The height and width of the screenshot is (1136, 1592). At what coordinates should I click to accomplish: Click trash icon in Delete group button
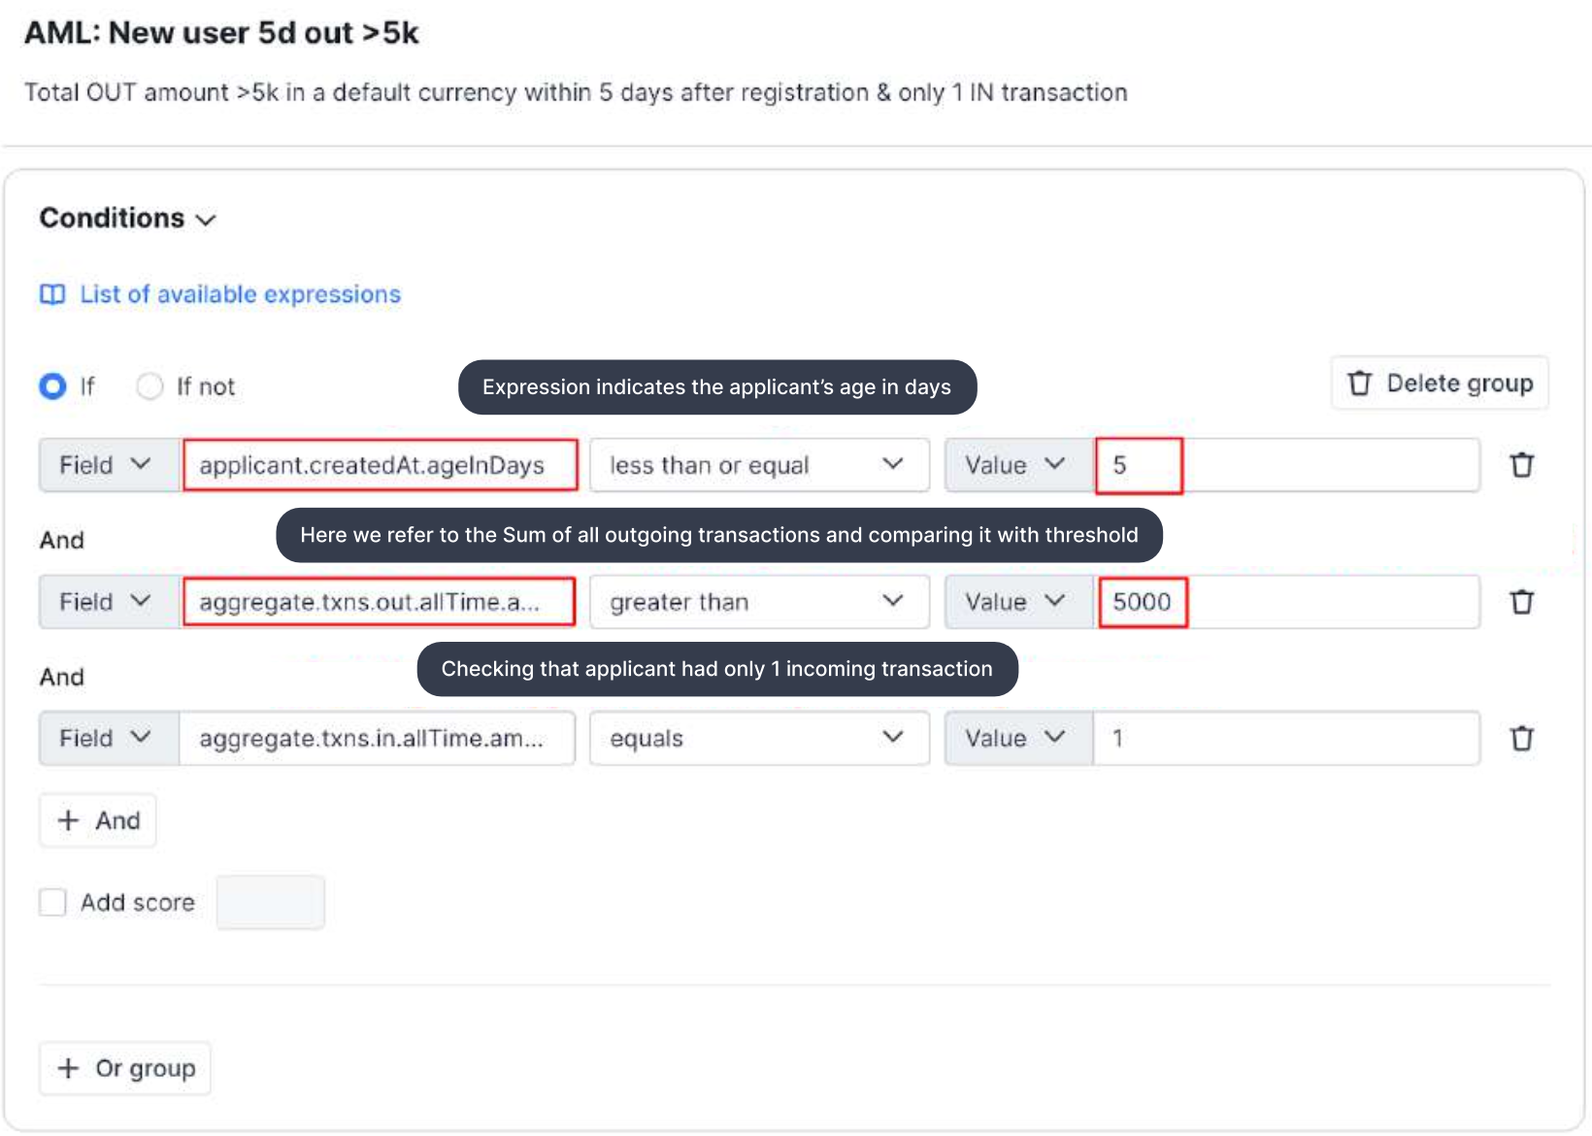pos(1360,384)
